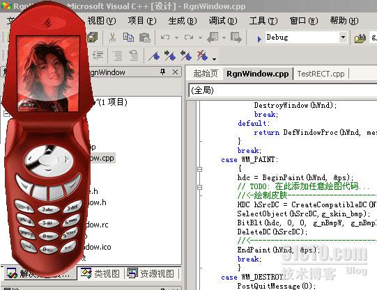Click the DeleteDC(hSrcDC) code line

pos(272,232)
